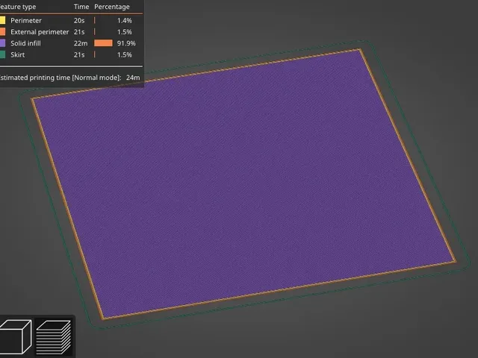Click the Solid infill percentage bar
This screenshot has width=478, height=358.
click(103, 43)
